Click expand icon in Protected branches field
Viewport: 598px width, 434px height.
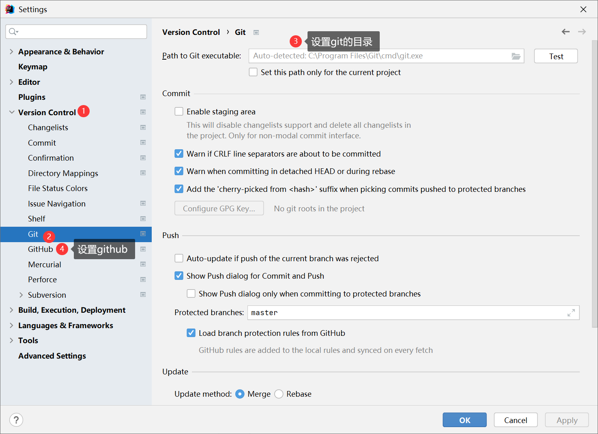[x=571, y=313]
